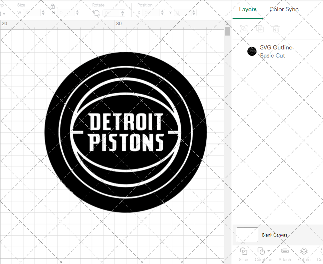Click the delete trash icon in the Layers panel
323x264 pixels.
pos(276,29)
